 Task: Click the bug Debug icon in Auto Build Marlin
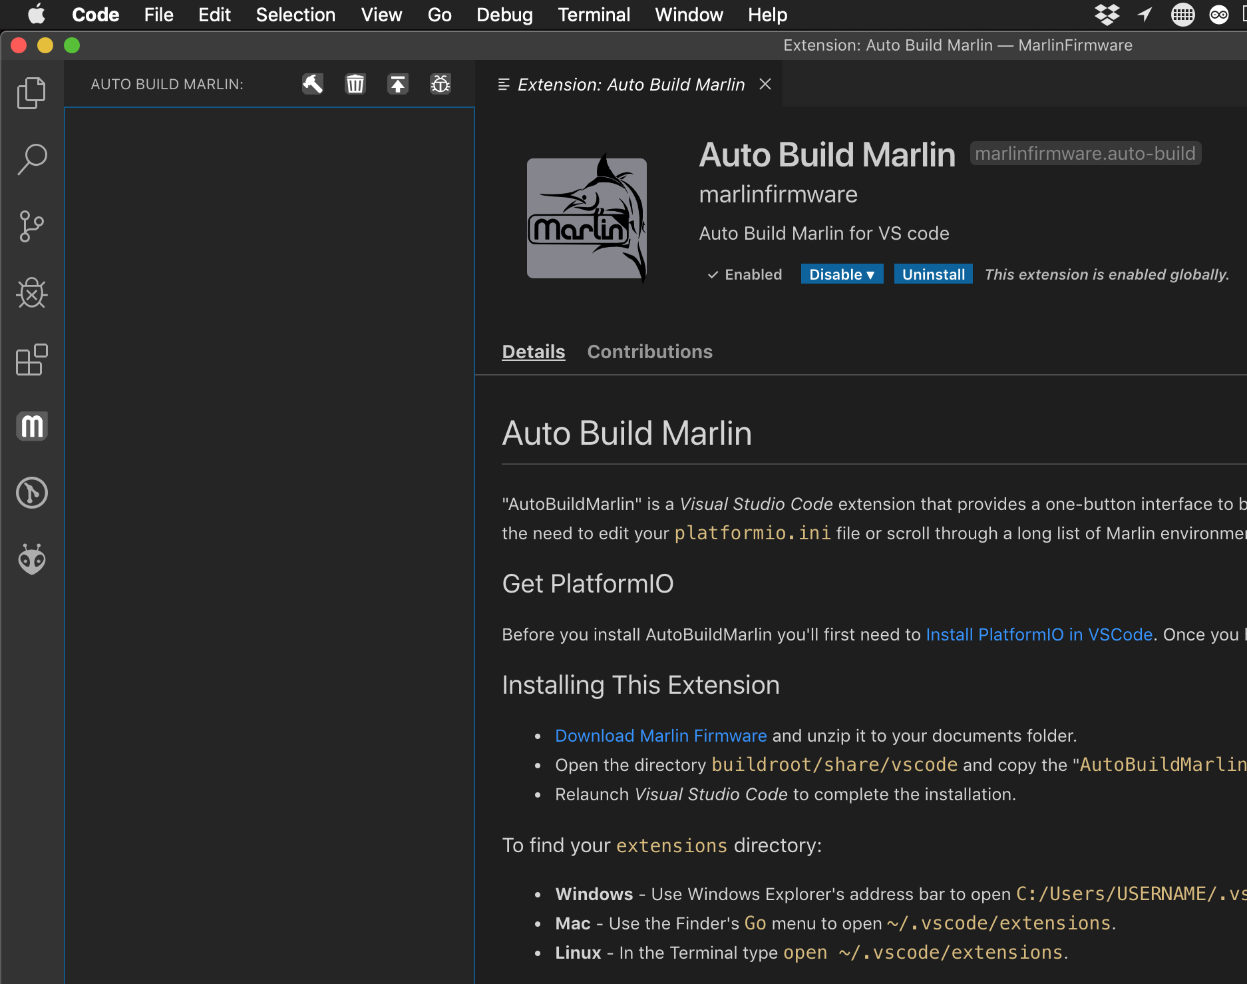441,84
